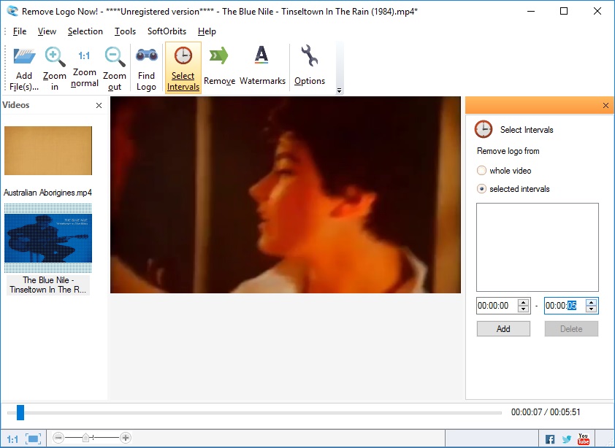Open the SoftOrbits menu
This screenshot has height=448, width=615.
point(167,31)
